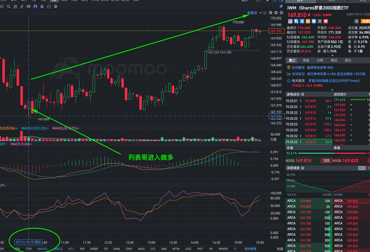Toggle the RSI indicator

point(82,249)
